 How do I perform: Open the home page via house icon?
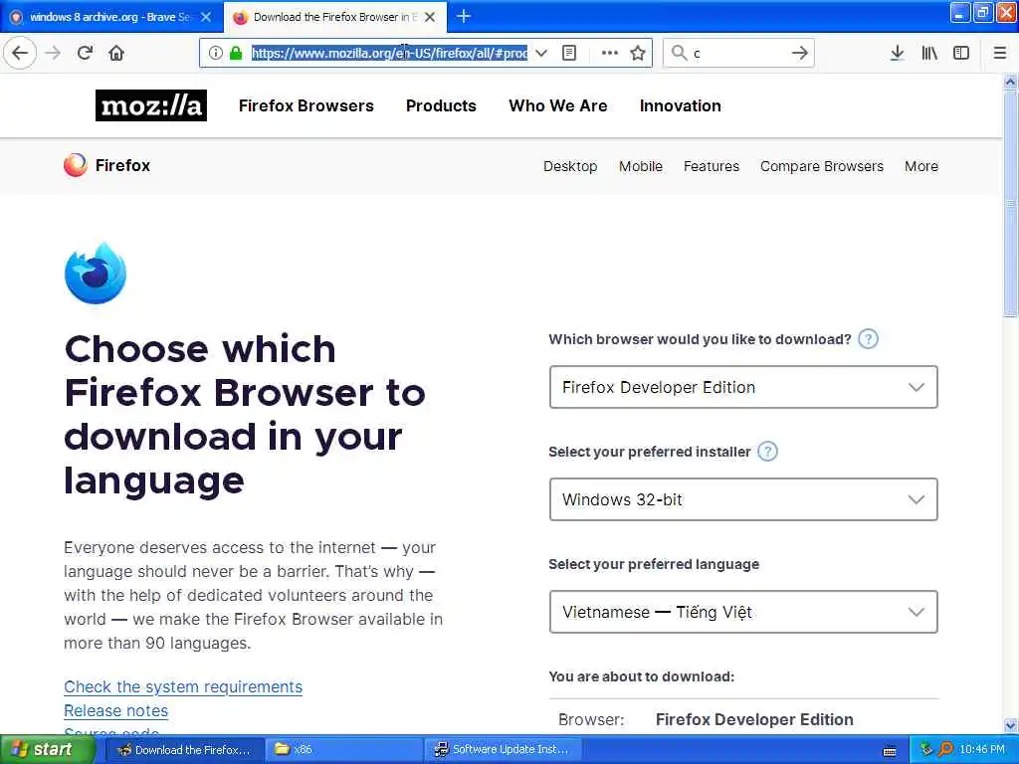point(116,53)
